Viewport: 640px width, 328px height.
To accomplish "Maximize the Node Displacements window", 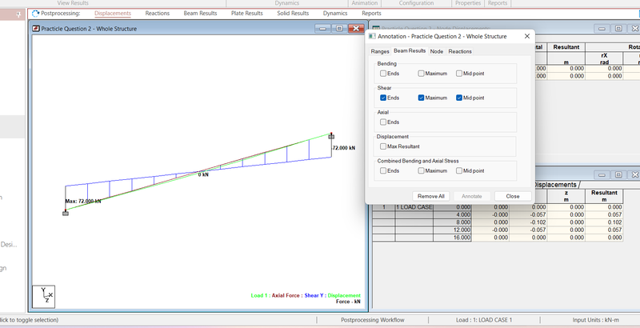I will pyautogui.click(x=618, y=28).
